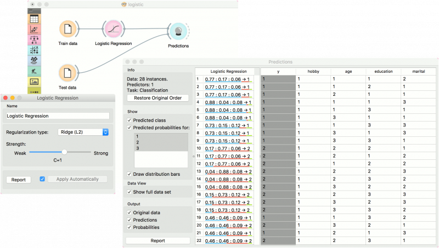Toggle Draw distribution bars option
Image resolution: width=439 pixels, height=248 pixels.
tap(130, 174)
